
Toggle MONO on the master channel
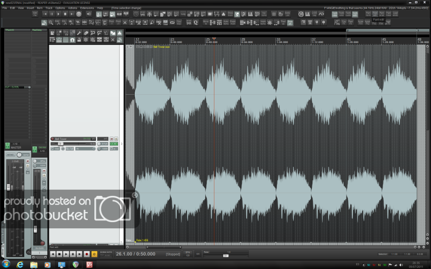tap(11, 155)
